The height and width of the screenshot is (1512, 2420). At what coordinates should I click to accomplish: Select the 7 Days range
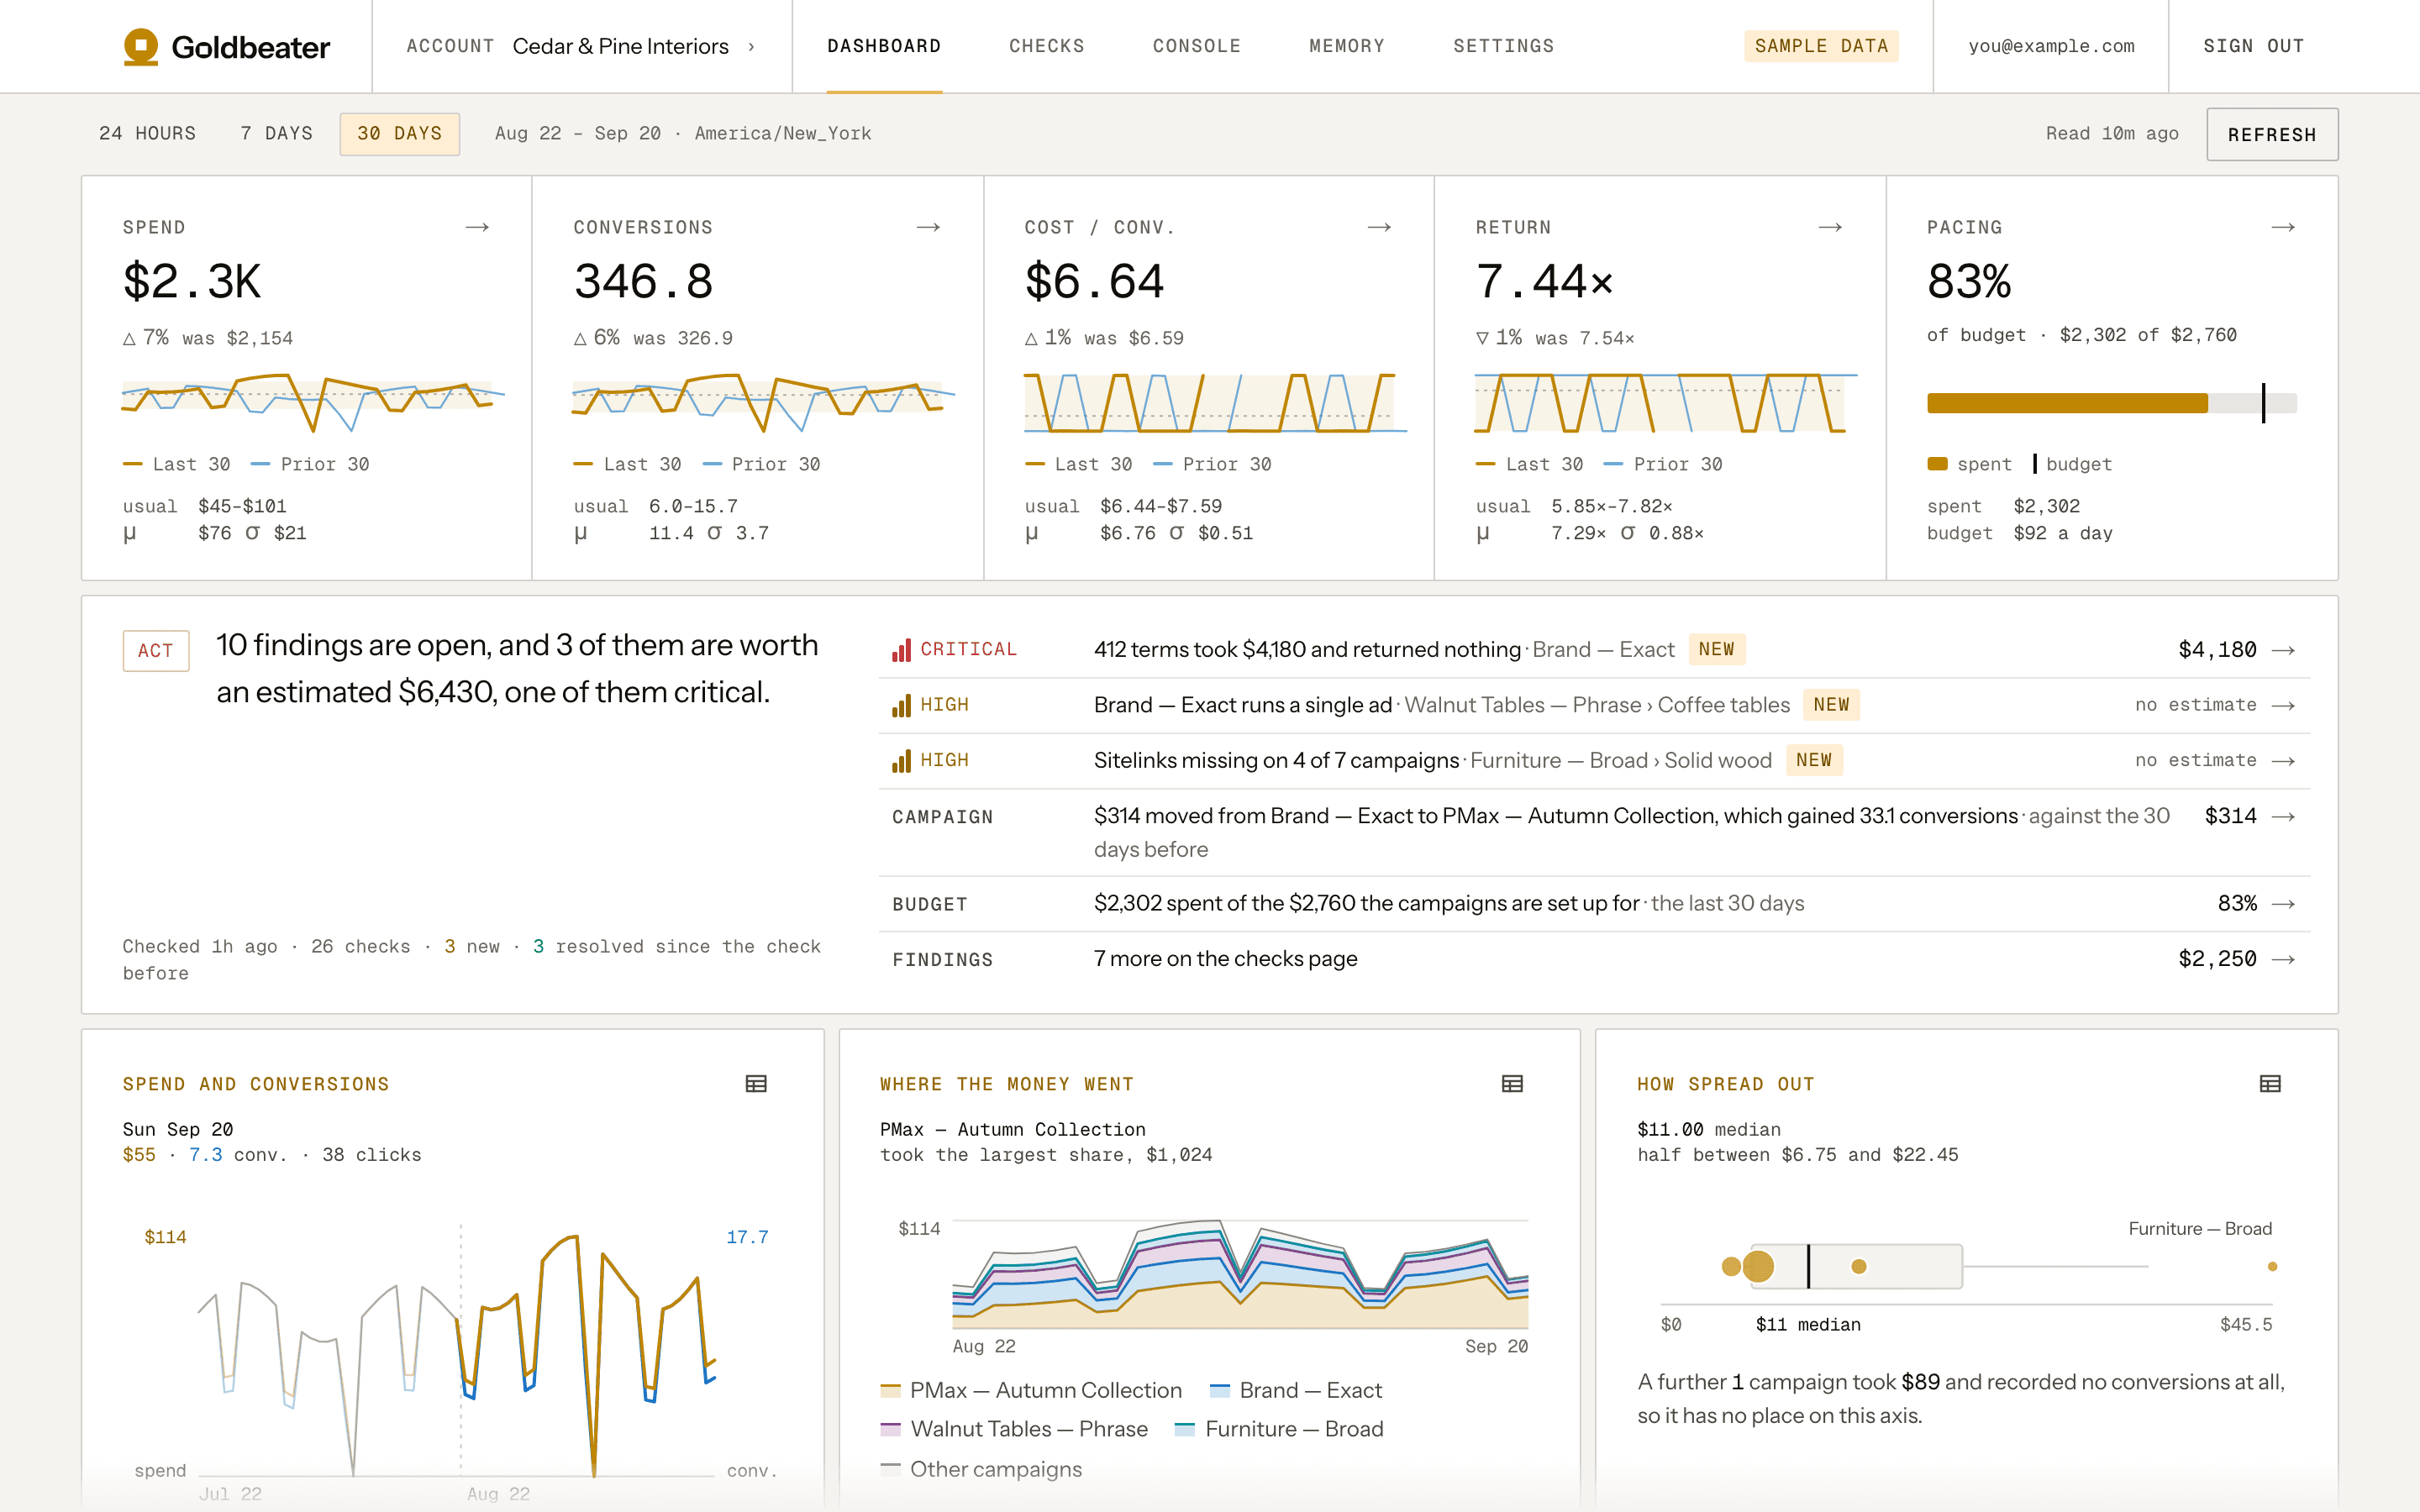(276, 134)
